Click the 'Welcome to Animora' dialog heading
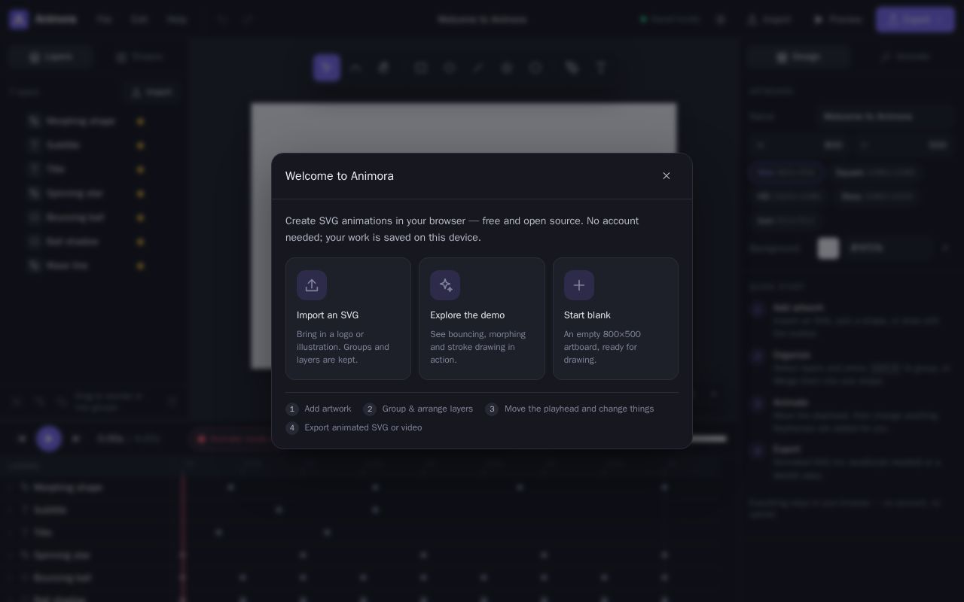Viewport: 964px width, 602px height. [x=340, y=176]
